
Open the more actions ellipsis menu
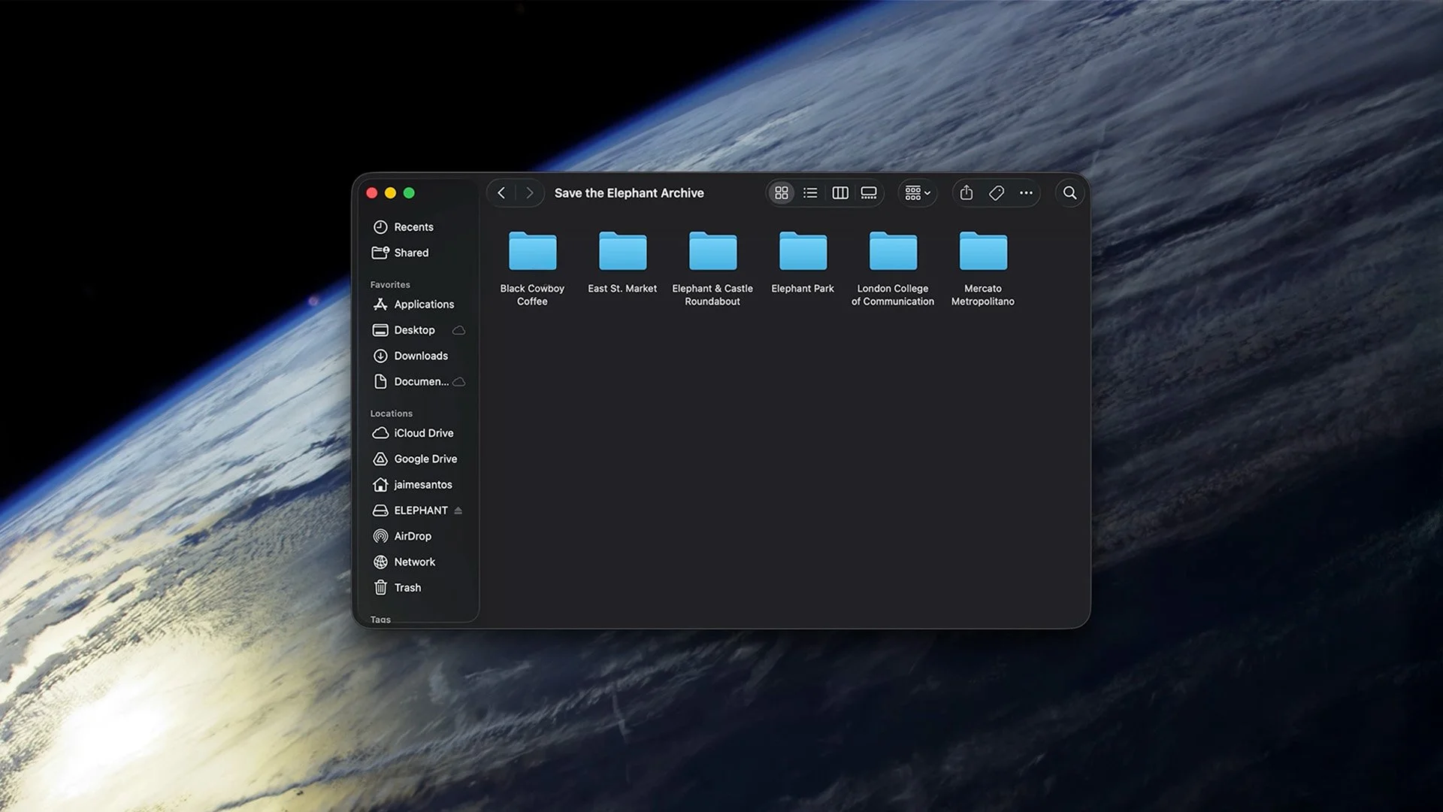click(x=1026, y=193)
